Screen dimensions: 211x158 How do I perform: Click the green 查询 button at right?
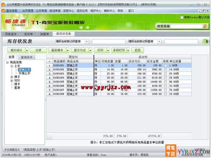tap(206, 41)
